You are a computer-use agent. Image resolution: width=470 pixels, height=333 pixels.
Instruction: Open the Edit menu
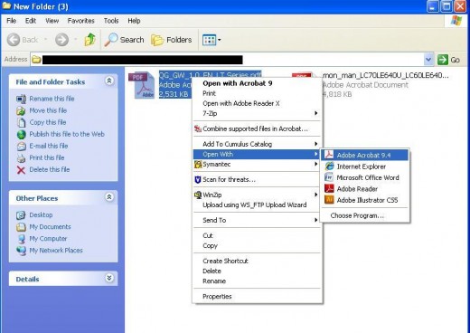31,21
